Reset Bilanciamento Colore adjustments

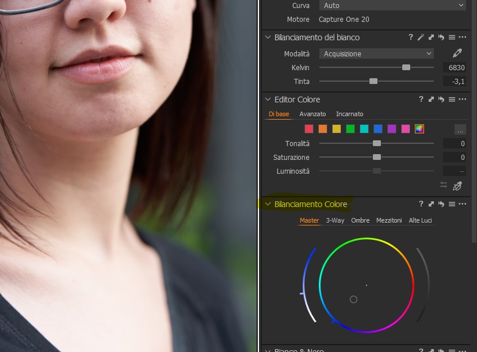[x=441, y=204]
